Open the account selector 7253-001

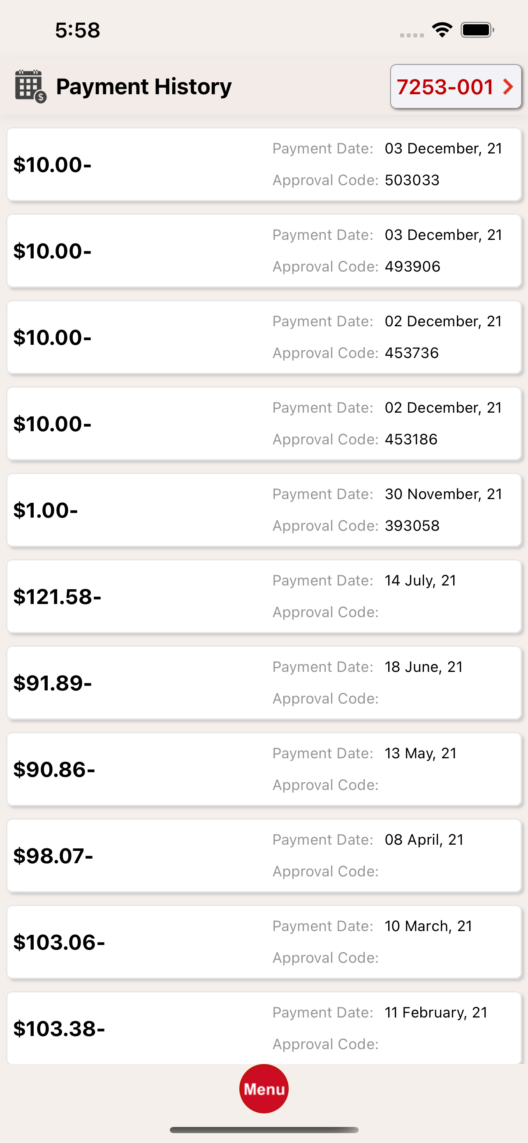tap(456, 86)
